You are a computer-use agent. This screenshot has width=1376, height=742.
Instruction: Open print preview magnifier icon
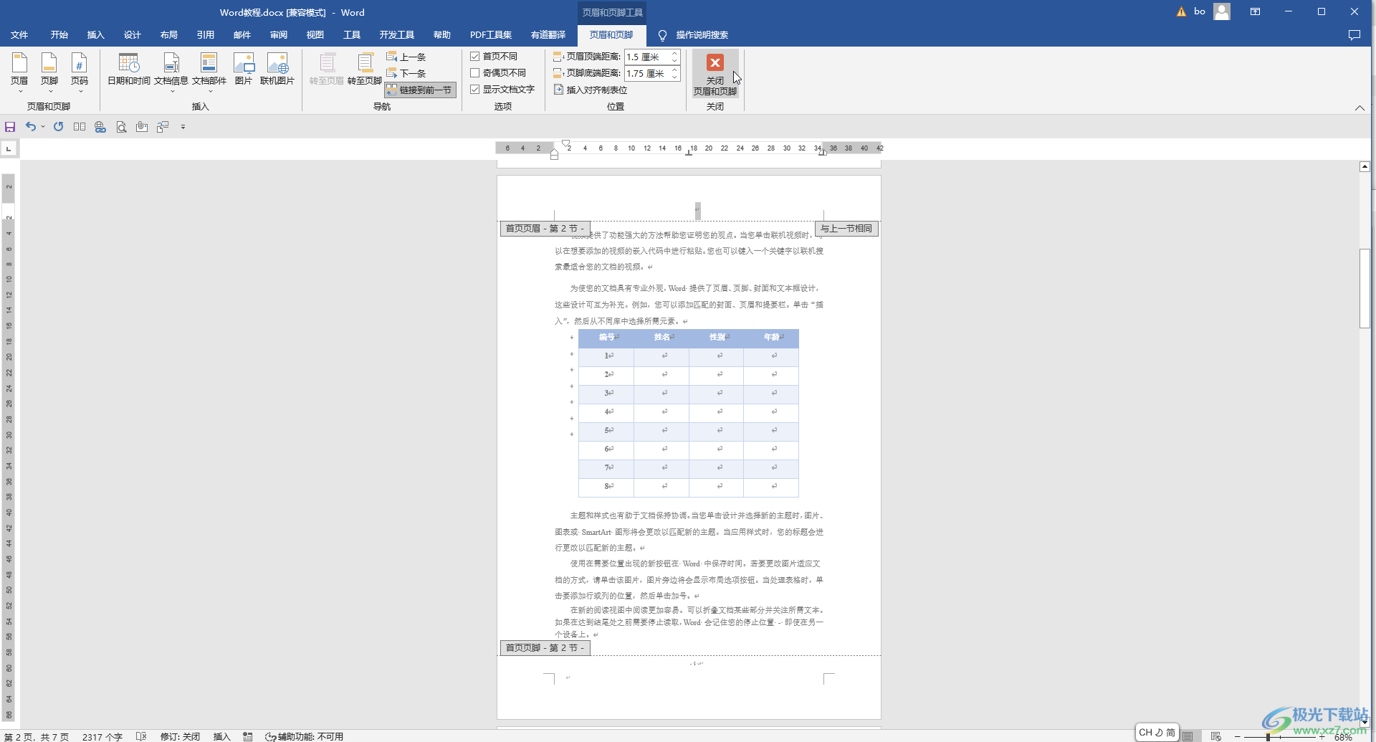click(x=121, y=127)
